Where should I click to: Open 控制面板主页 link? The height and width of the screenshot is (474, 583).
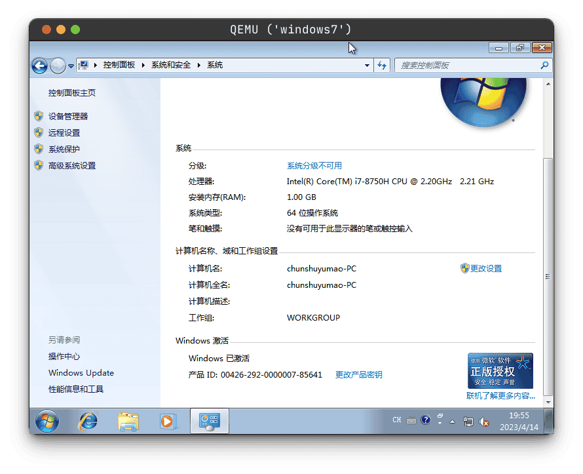point(72,93)
